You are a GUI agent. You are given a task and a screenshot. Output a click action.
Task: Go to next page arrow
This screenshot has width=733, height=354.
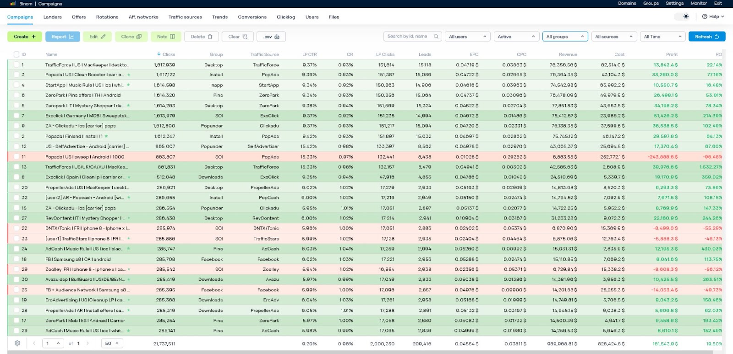[88, 343]
